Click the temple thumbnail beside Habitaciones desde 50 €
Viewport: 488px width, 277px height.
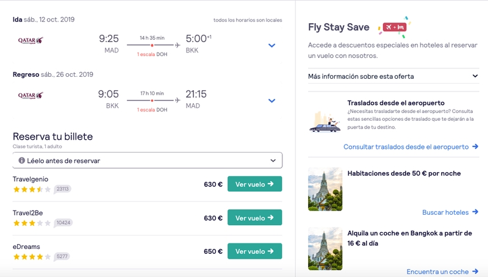pyautogui.click(x=325, y=189)
